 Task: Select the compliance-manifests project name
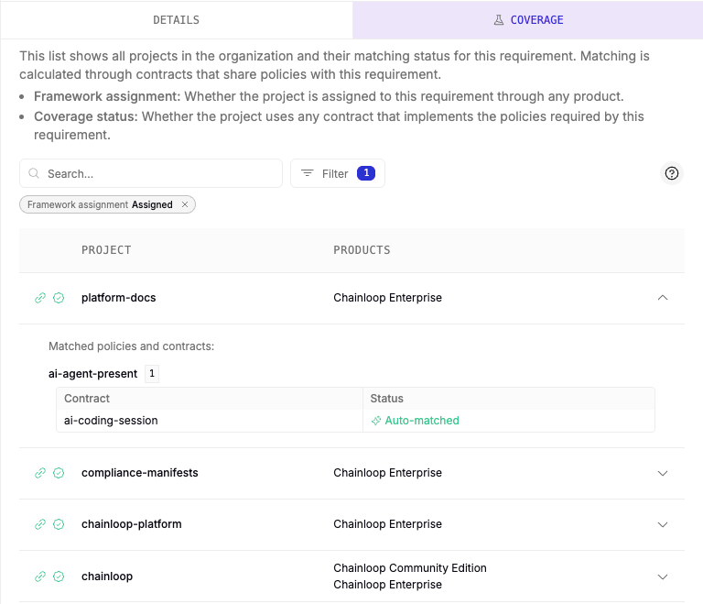[139, 473]
